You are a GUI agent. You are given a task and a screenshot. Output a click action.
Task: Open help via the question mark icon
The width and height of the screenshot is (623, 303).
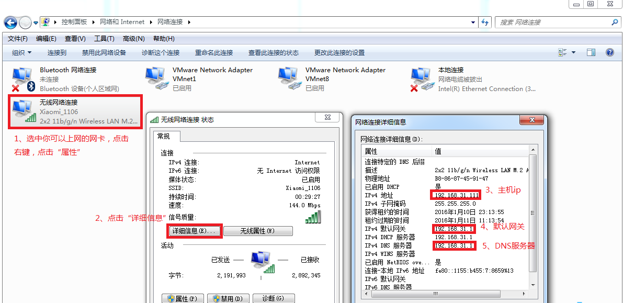click(x=609, y=52)
